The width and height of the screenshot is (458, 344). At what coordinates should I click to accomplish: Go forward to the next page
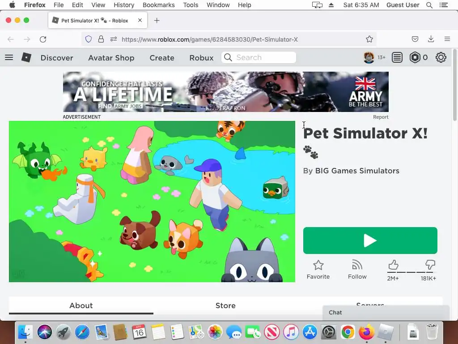27,39
